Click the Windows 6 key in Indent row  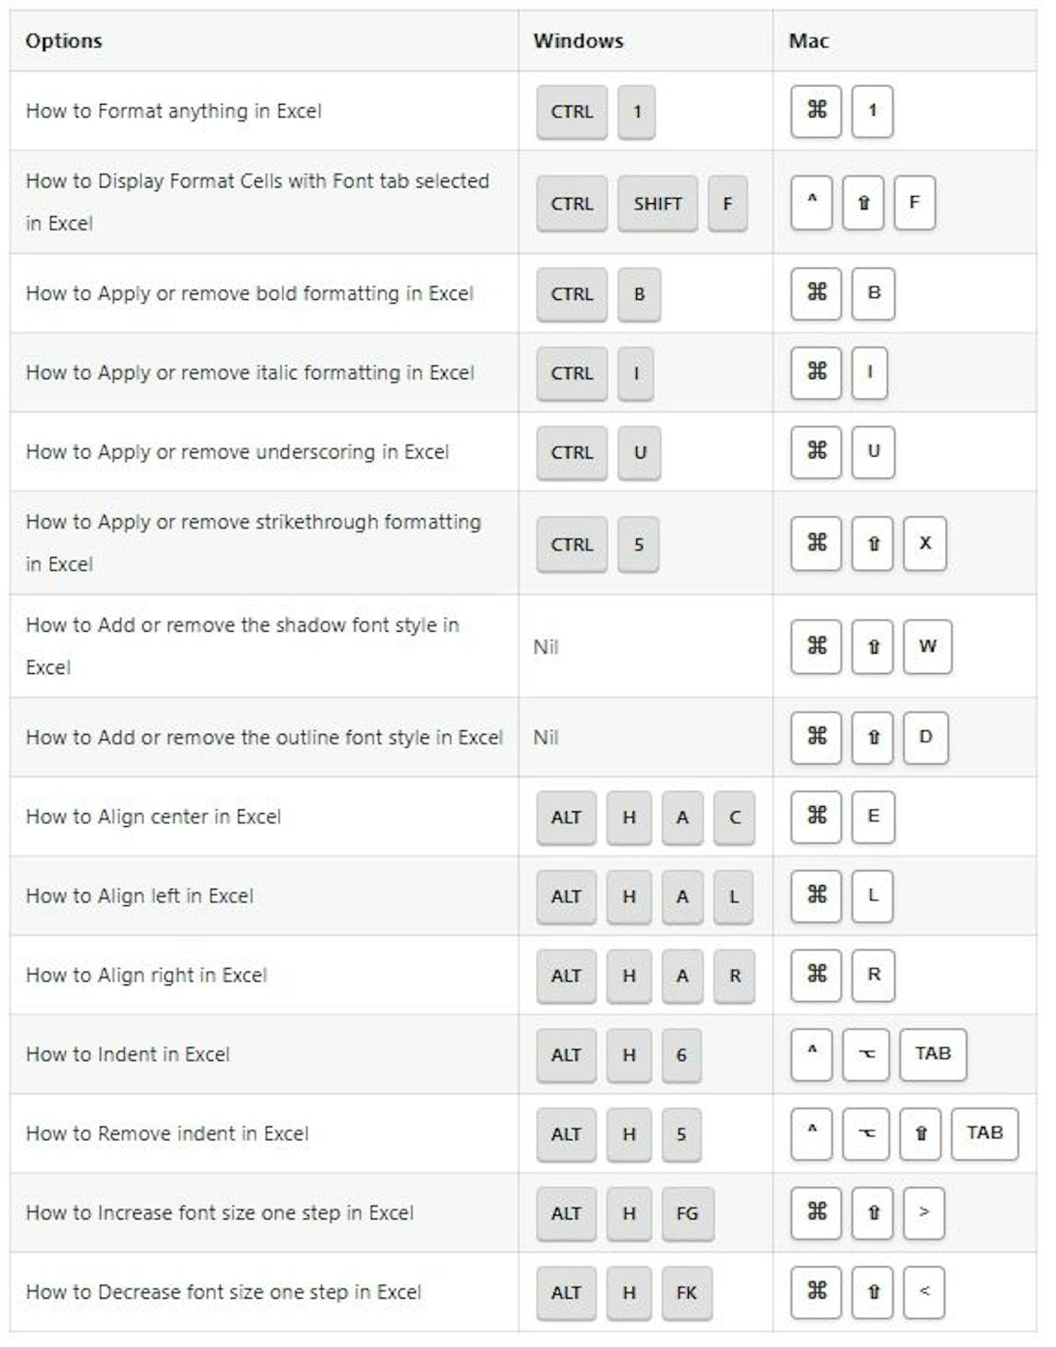(681, 1055)
